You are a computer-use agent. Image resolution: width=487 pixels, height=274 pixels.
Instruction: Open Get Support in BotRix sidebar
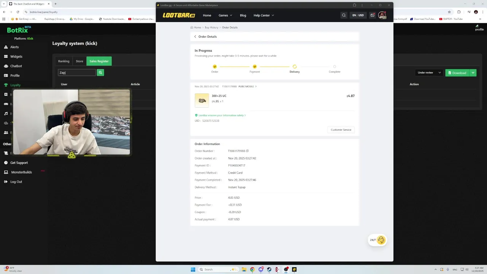16,162
